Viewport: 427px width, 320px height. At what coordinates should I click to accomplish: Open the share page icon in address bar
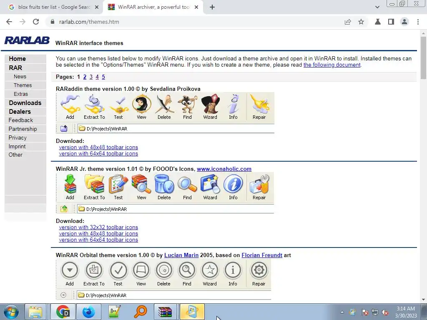[348, 22]
